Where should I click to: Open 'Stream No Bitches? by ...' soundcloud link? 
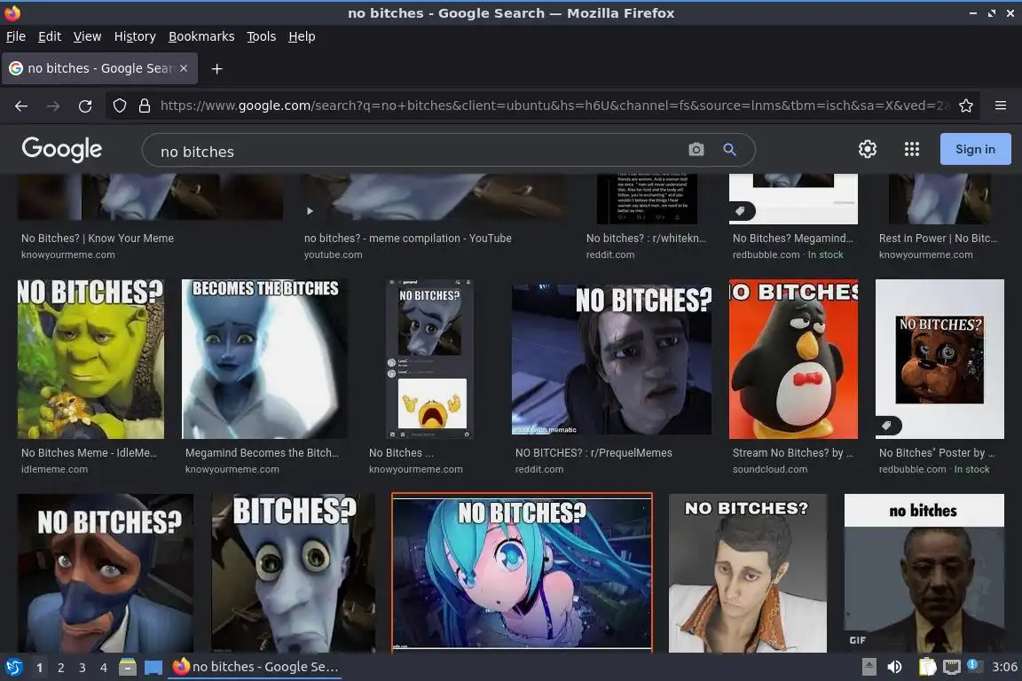click(x=792, y=453)
